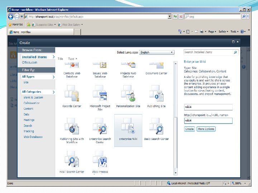
Task: Click the Create button
Action: pos(190,129)
